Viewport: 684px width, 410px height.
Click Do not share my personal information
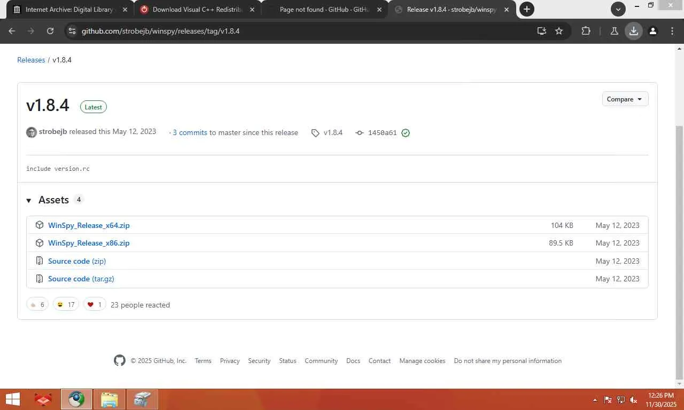(508, 361)
